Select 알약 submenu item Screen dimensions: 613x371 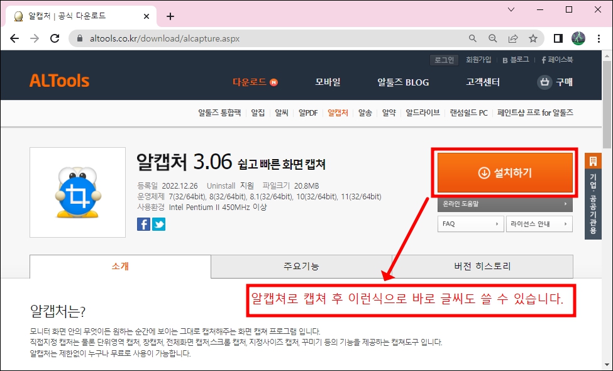(x=389, y=113)
